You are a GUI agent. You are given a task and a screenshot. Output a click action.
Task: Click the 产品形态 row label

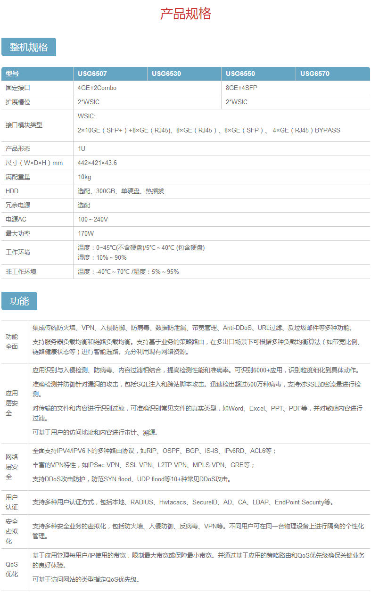click(x=18, y=148)
